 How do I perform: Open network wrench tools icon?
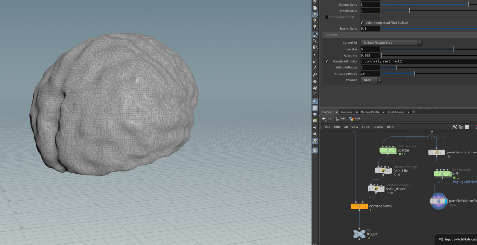(455, 127)
